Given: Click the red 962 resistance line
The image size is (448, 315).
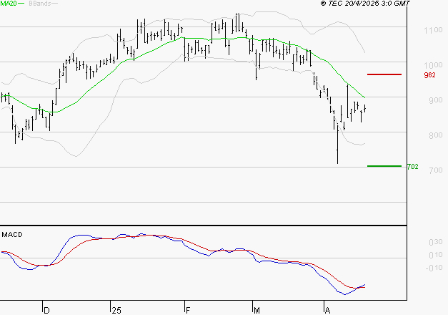Looking at the screenshot, I should pyautogui.click(x=384, y=74).
